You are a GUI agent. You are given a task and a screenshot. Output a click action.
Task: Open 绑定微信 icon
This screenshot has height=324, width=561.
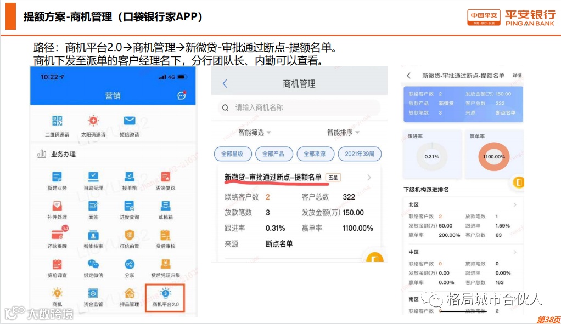pyautogui.click(x=93, y=264)
